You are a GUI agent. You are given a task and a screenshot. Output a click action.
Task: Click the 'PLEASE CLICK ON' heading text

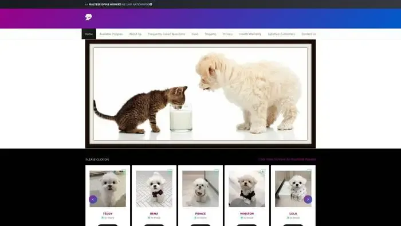point(97,159)
